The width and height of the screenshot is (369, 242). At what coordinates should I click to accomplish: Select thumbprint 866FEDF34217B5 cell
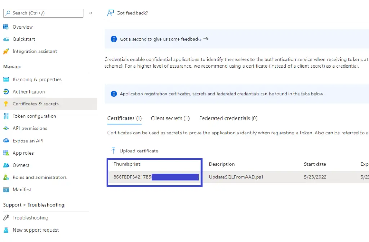coord(132,177)
